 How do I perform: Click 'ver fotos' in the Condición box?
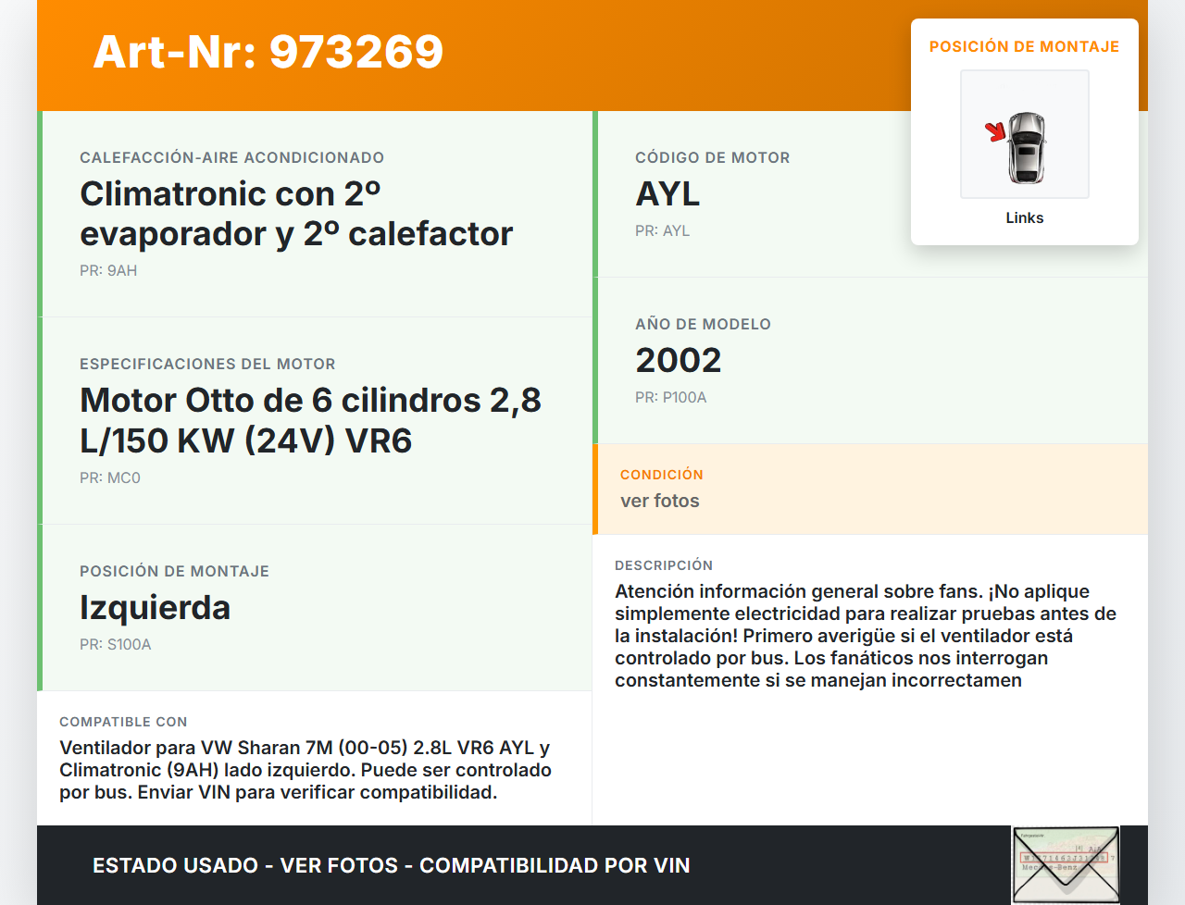point(659,502)
